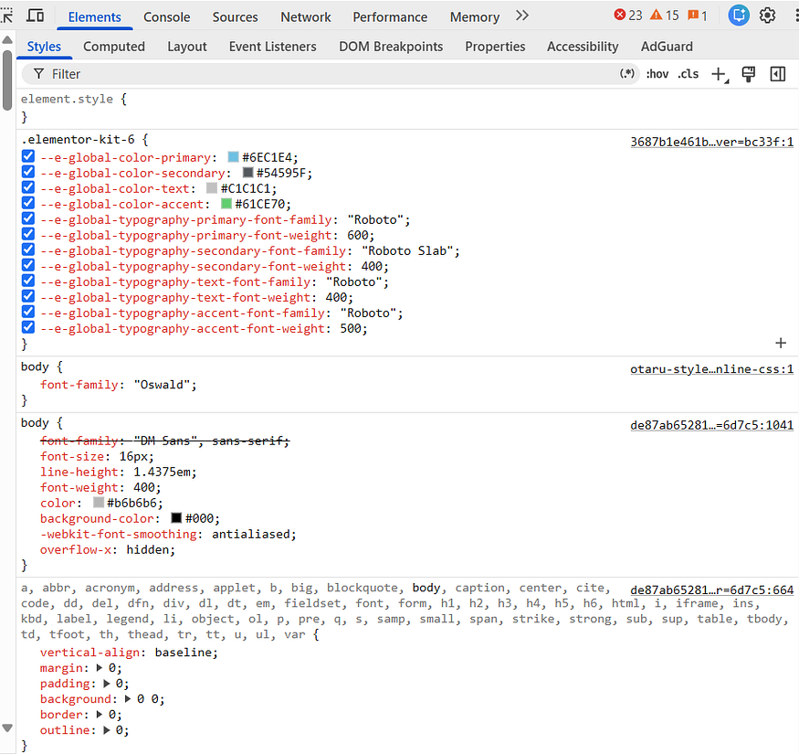This screenshot has height=754, width=799.
Task: Click scrollbar down arrow on left
Action: (7, 727)
